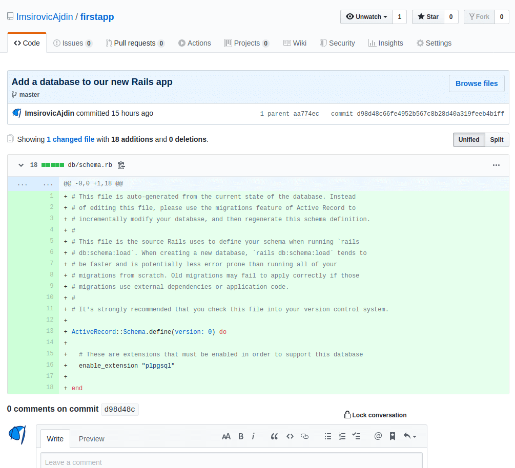Focus the 'Leave a comment' text area
This screenshot has height=468, width=515.
point(232,460)
